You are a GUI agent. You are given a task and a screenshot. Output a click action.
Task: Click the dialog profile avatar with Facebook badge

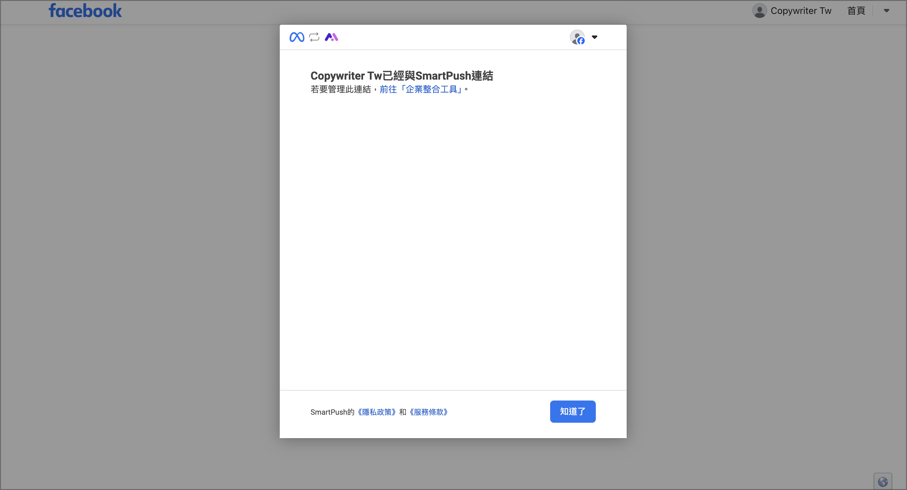(577, 37)
